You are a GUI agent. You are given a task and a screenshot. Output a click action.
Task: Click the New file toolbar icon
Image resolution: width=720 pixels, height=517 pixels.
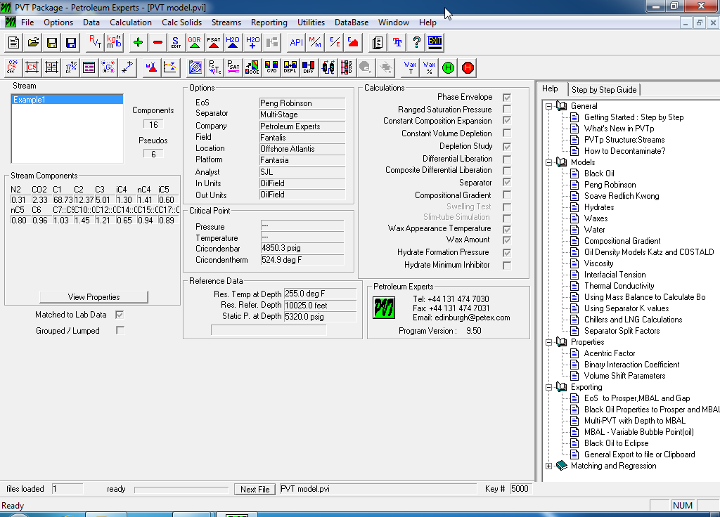[x=14, y=43]
